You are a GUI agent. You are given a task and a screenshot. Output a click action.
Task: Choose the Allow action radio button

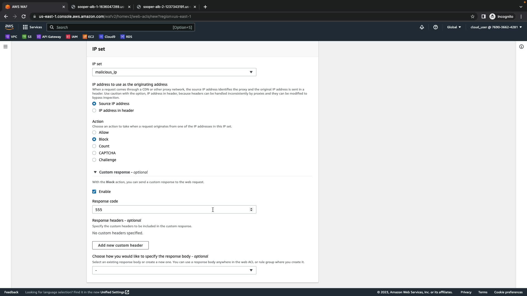click(94, 132)
